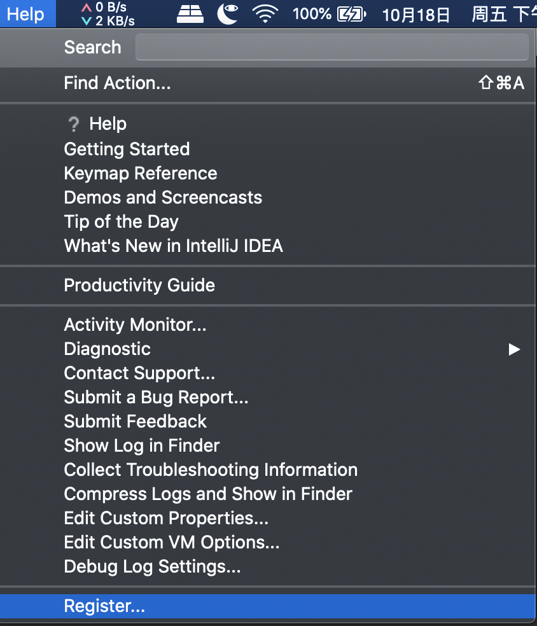This screenshot has height=626, width=537.
Task: Submit a Bug Report
Action: pyautogui.click(x=156, y=397)
